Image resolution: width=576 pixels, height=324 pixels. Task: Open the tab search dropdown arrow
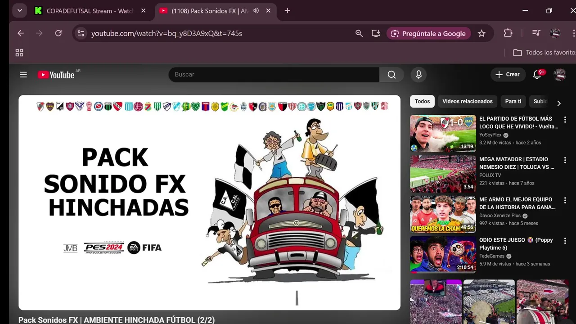(19, 11)
